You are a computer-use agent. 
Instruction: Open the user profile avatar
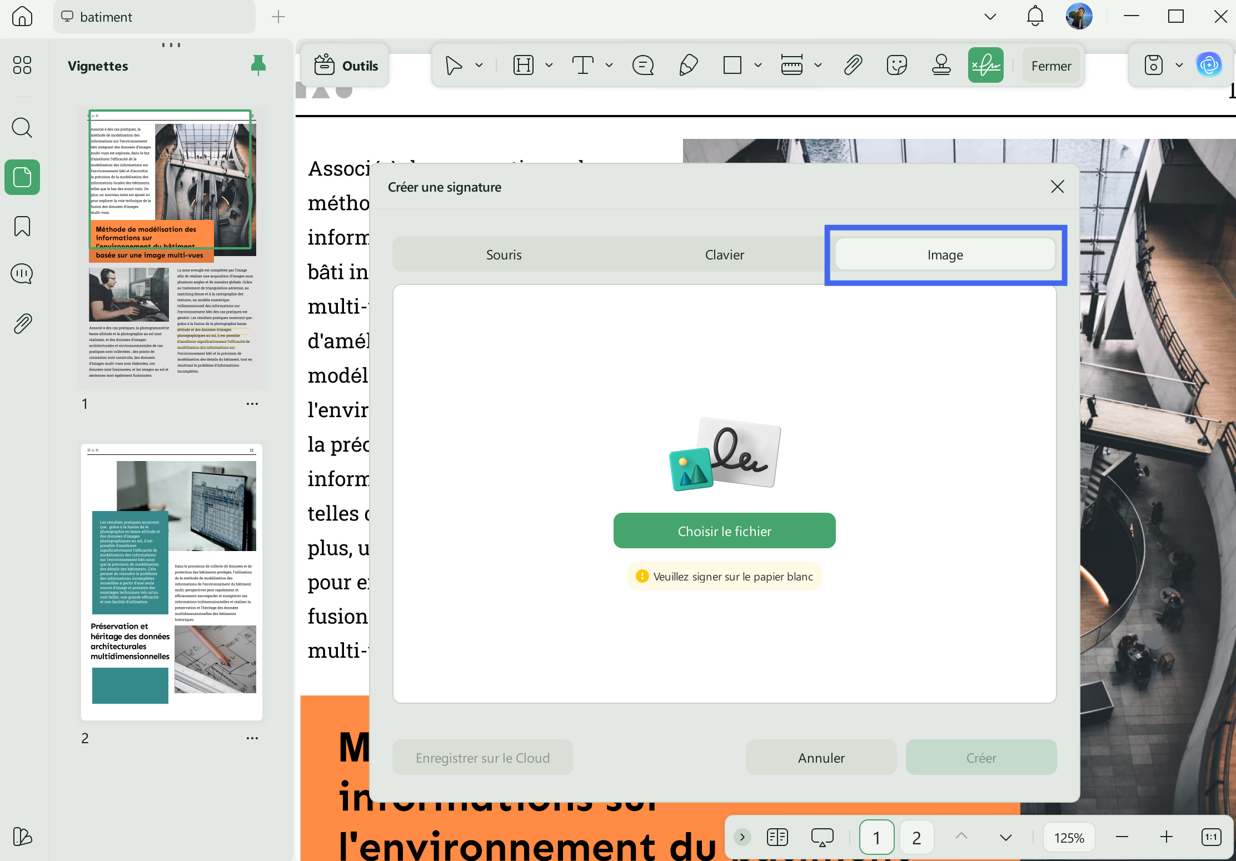(1079, 16)
